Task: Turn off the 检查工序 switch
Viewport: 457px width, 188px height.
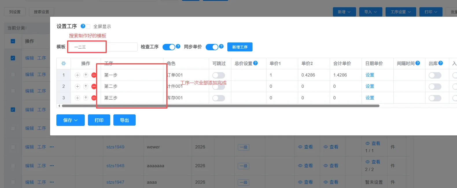Action: coord(169,47)
